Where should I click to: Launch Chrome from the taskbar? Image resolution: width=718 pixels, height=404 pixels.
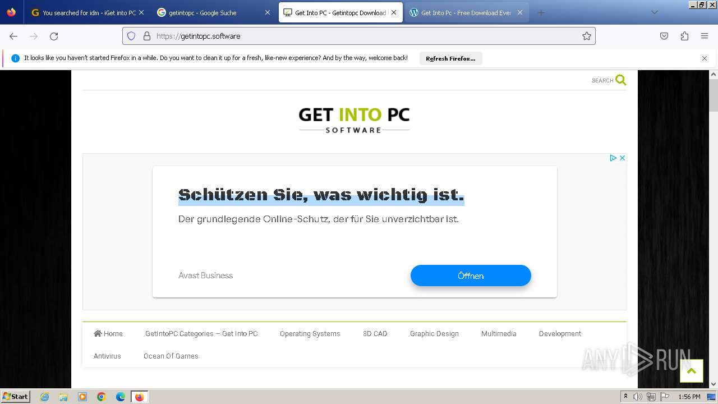(102, 397)
